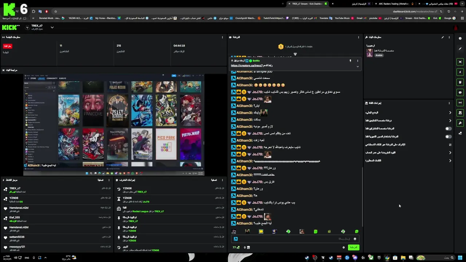Switch to TREX_z7 Stream Kick Dashboard tab
This screenshot has height=262, width=466.
(307, 4)
